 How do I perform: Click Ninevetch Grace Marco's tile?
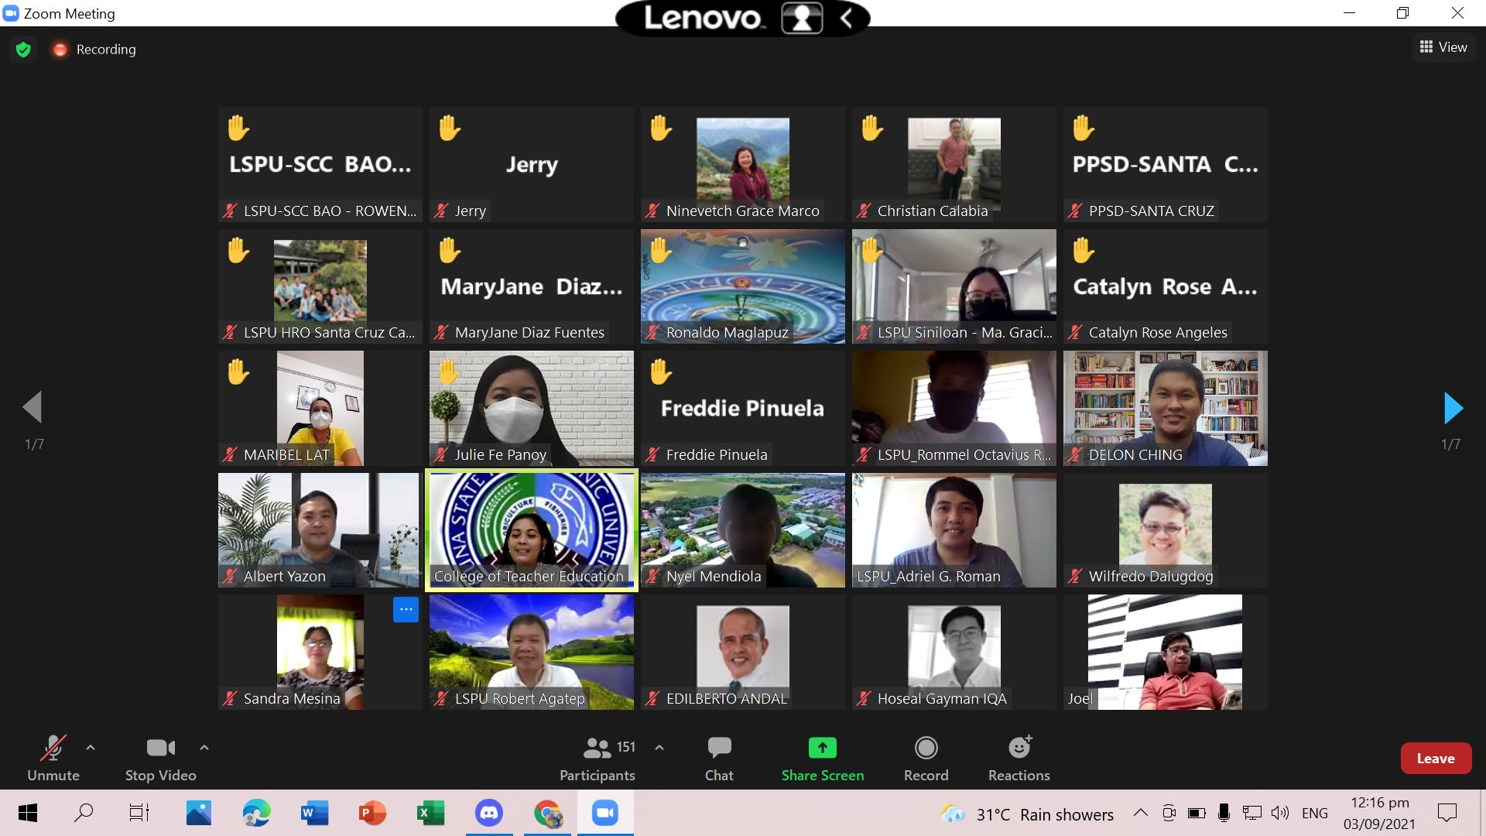(x=743, y=164)
